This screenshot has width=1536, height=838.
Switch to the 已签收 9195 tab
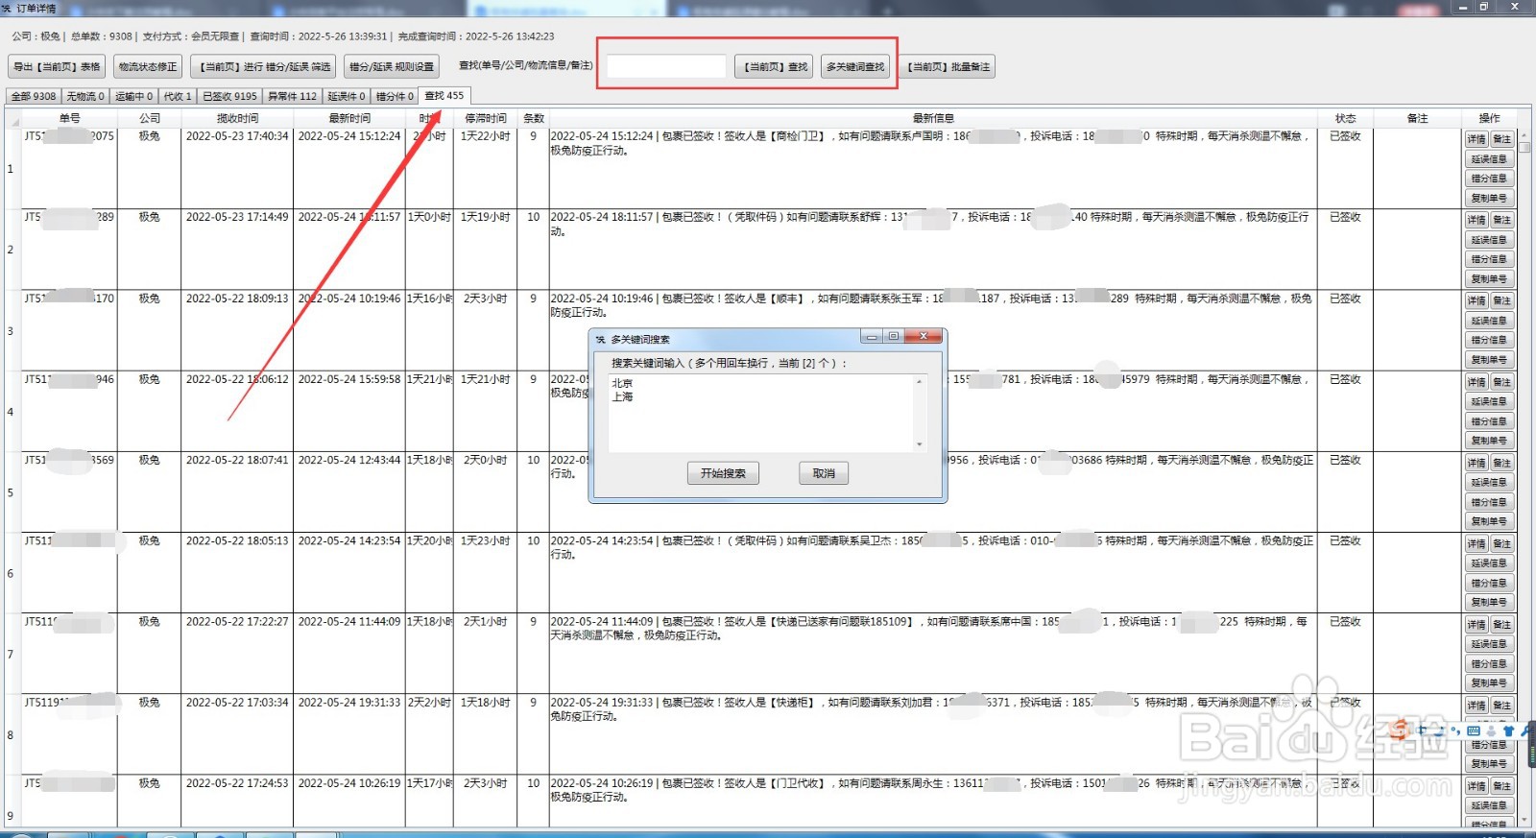pyautogui.click(x=229, y=96)
